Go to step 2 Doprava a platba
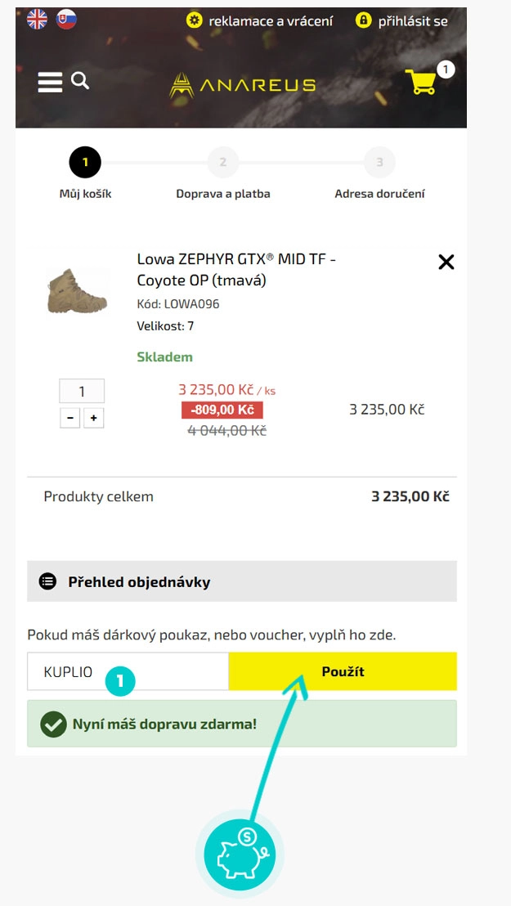 coord(223,163)
